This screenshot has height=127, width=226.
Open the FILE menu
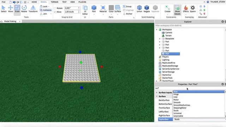[4, 2]
